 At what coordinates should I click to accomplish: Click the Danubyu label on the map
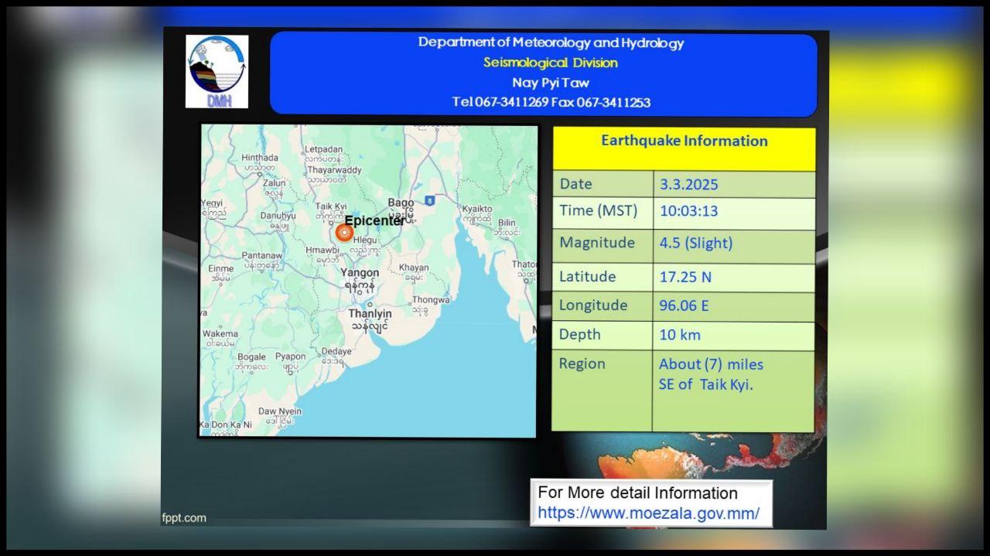point(278,216)
